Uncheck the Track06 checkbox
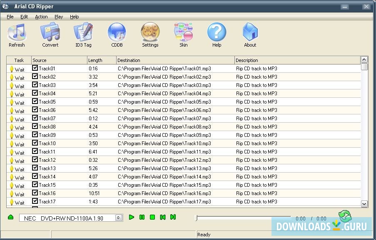The image size is (376, 240). 35,110
